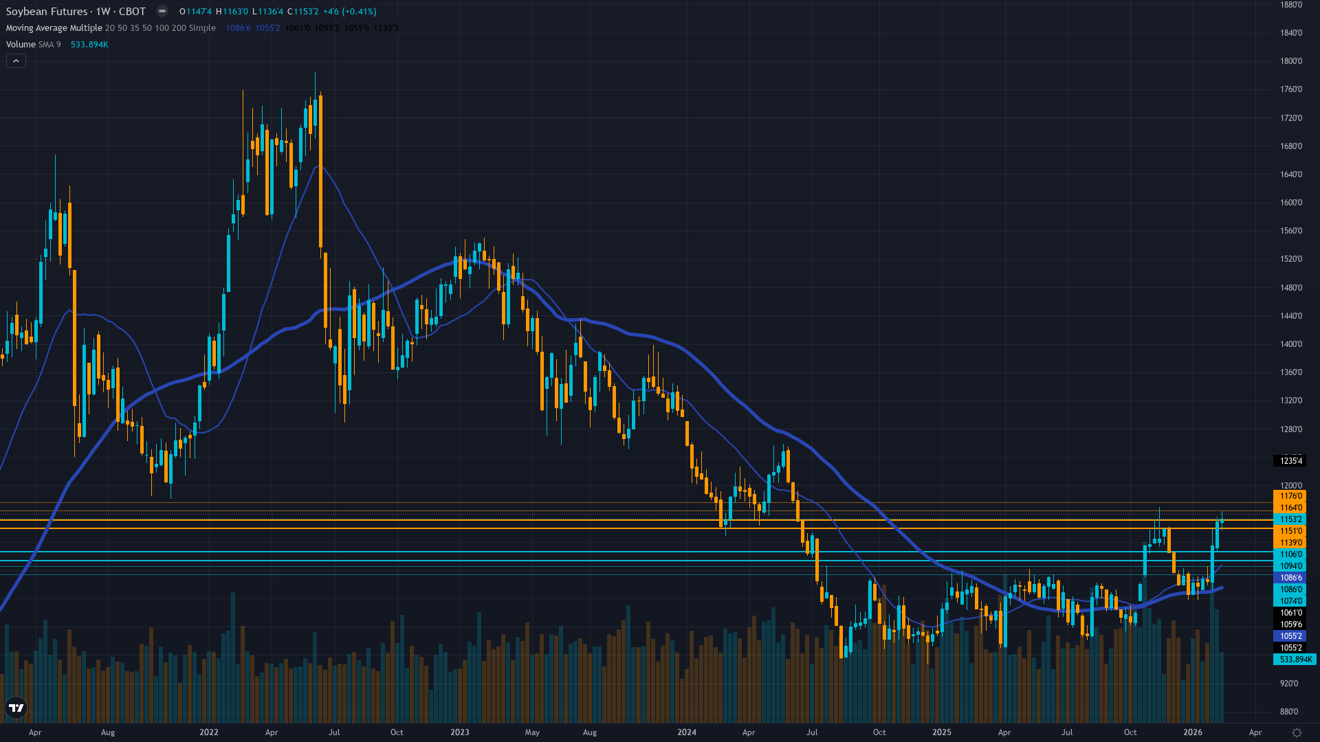The image size is (1320, 742).
Task: Click the 2025 label on time axis
Action: (x=942, y=732)
